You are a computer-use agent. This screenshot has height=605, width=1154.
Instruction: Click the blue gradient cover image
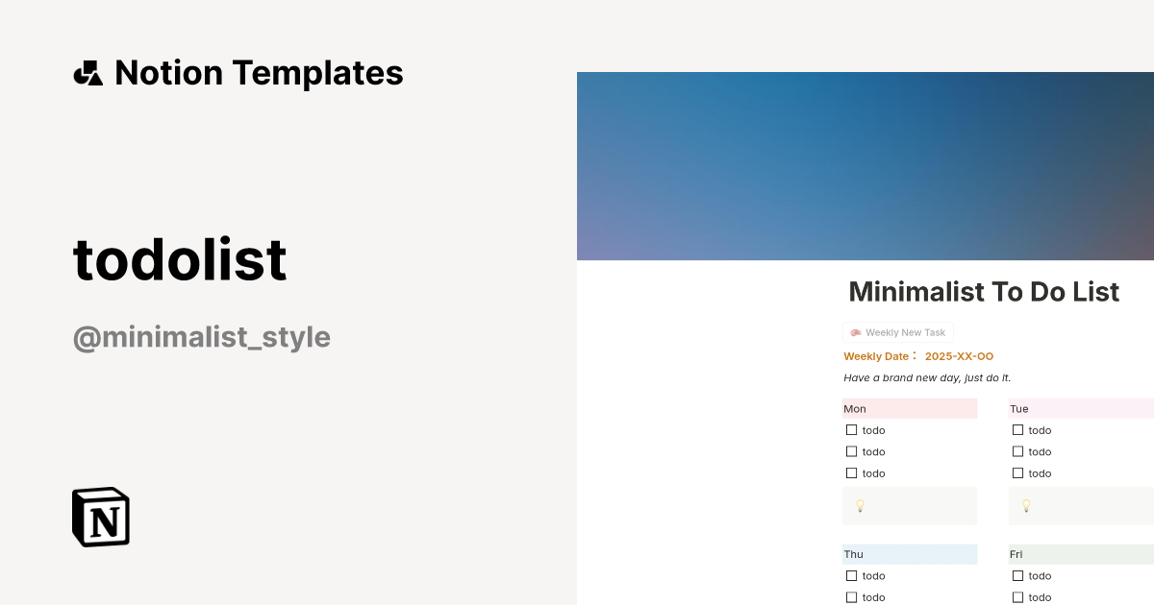(865, 163)
